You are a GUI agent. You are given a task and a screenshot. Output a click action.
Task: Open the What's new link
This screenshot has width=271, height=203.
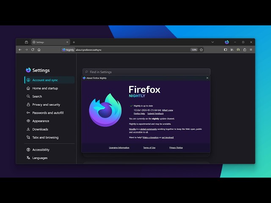(168, 110)
